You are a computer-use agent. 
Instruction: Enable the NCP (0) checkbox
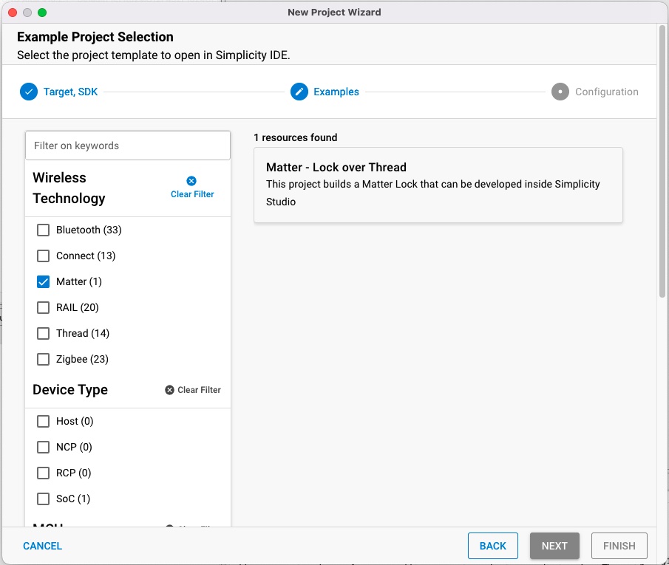pos(43,447)
